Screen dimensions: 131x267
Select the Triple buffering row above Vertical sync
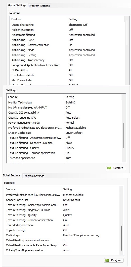[62, 230]
